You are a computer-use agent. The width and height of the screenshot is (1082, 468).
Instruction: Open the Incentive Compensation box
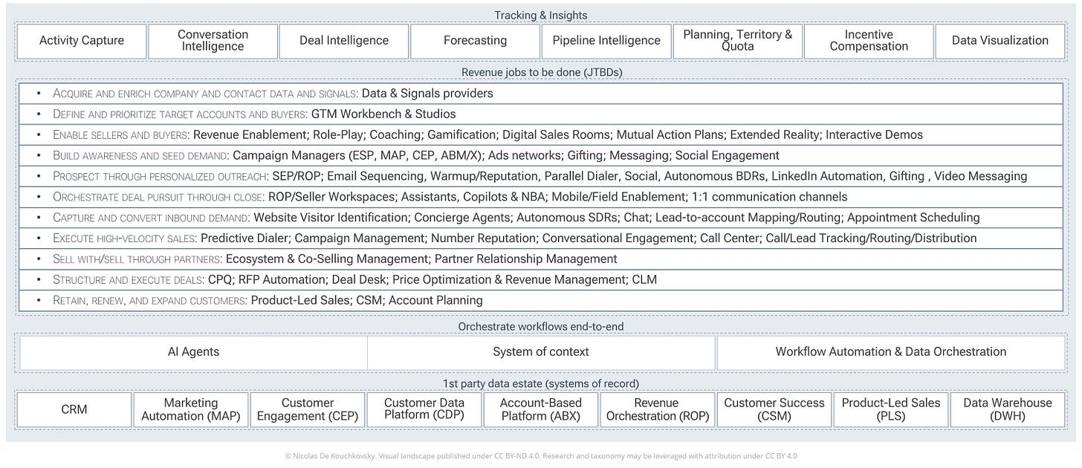coord(869,41)
